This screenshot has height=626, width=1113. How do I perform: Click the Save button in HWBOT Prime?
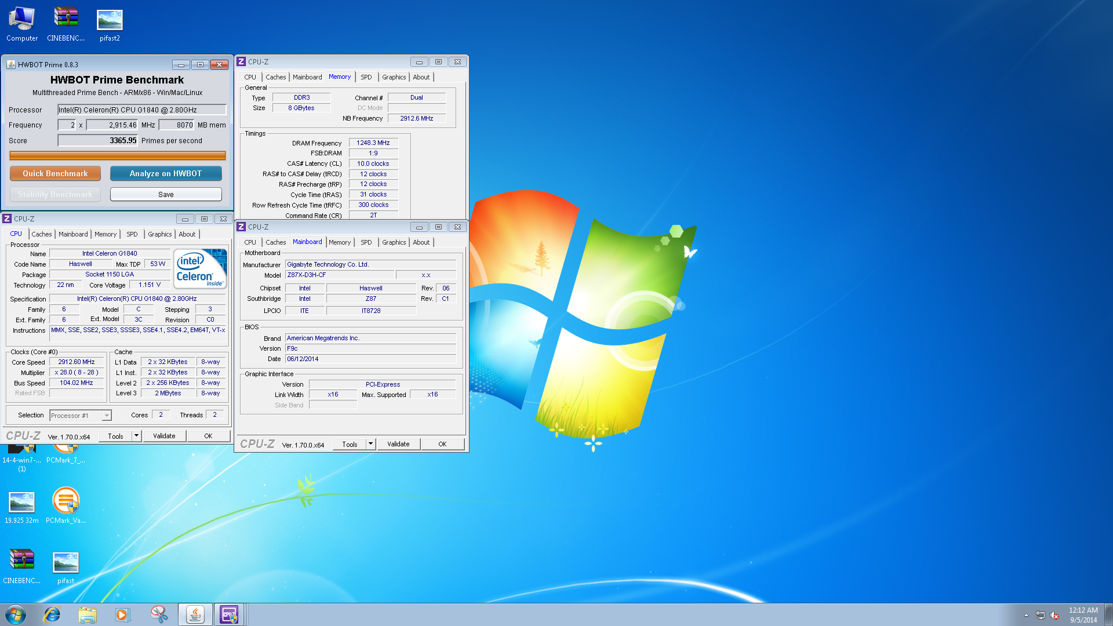tap(166, 194)
